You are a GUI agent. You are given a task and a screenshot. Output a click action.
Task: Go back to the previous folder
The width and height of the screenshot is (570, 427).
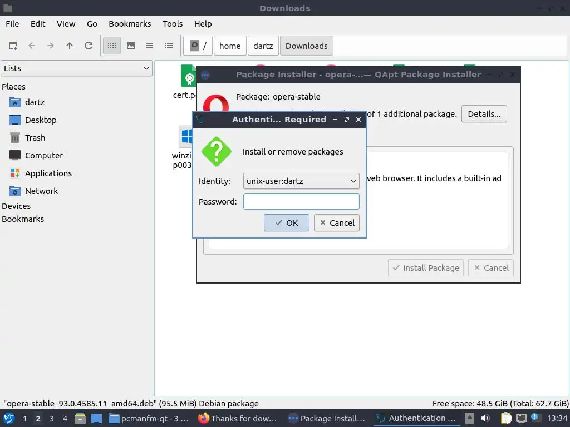click(32, 46)
